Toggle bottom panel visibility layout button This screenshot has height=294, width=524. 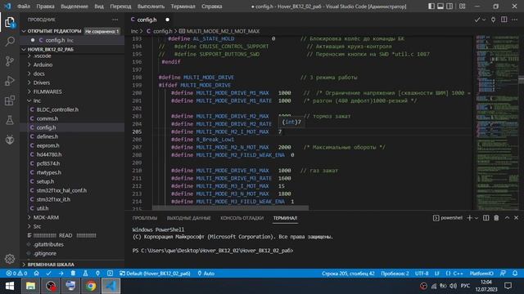pyautogui.click(x=440, y=7)
